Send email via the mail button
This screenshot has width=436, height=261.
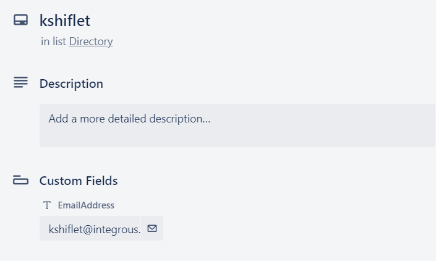(152, 228)
